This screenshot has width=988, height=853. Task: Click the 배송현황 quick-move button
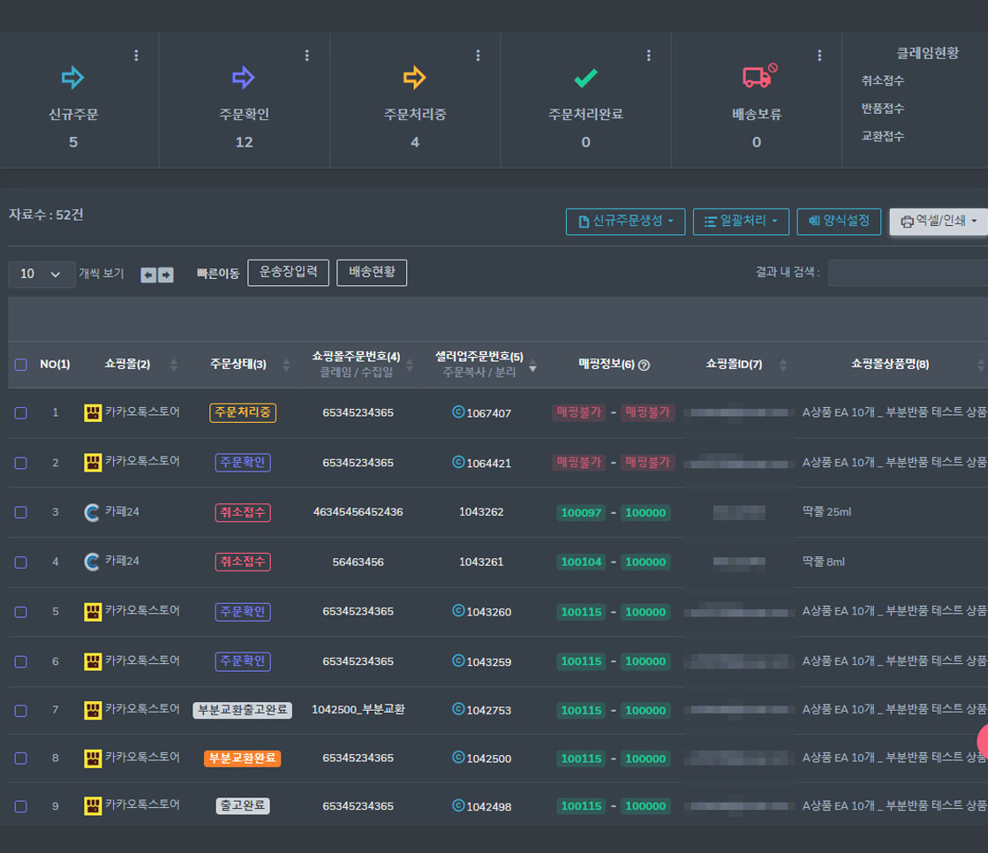click(372, 273)
